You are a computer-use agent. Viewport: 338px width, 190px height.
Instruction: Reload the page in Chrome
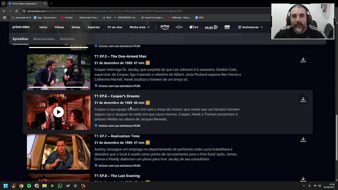point(16,11)
